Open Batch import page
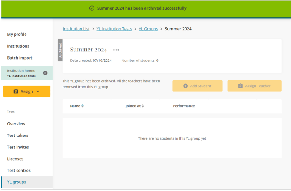The height and width of the screenshot is (191, 291). coord(20,58)
